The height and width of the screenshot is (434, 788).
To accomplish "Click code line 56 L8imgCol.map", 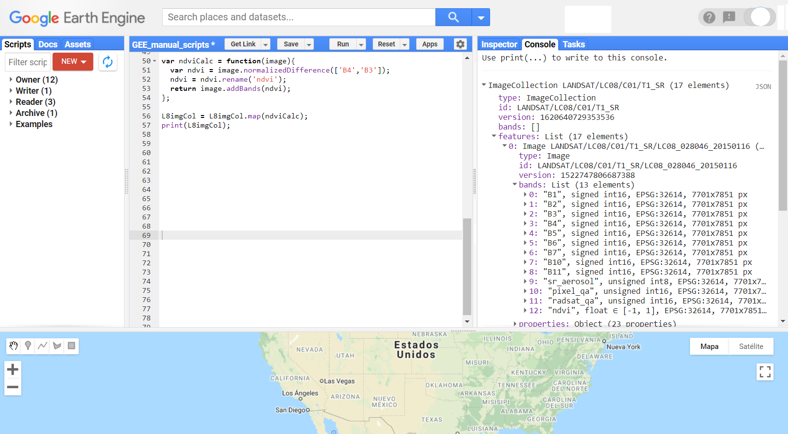I will (235, 116).
